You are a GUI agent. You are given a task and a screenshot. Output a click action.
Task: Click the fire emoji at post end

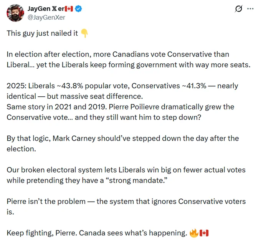tap(194, 233)
